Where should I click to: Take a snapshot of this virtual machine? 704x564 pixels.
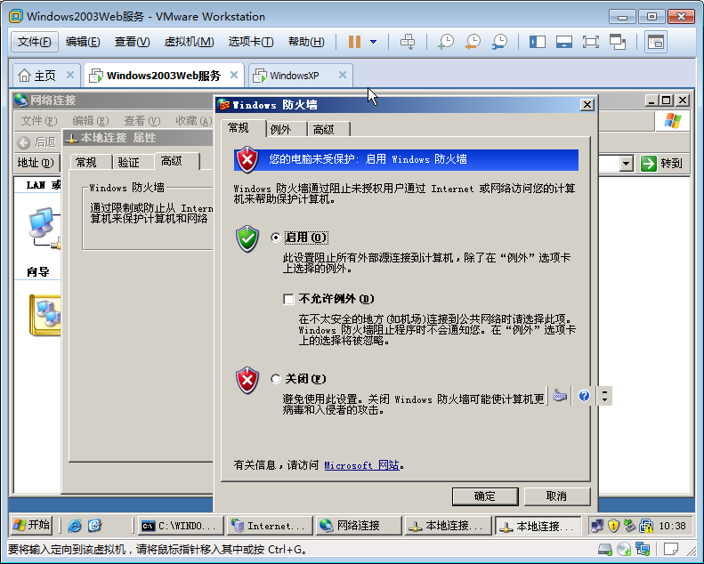445,42
